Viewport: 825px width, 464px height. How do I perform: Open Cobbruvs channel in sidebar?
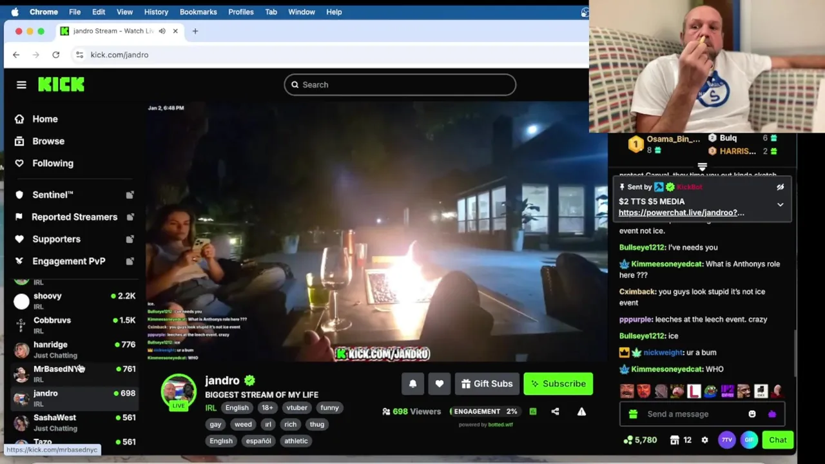(74, 325)
